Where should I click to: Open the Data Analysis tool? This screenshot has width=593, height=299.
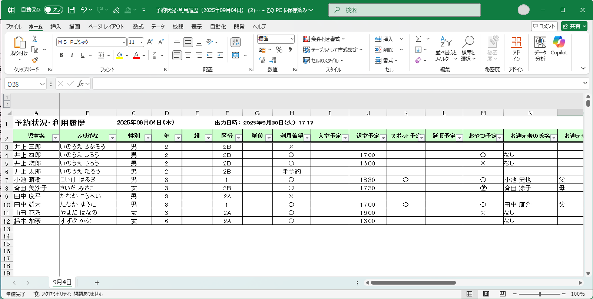point(540,48)
